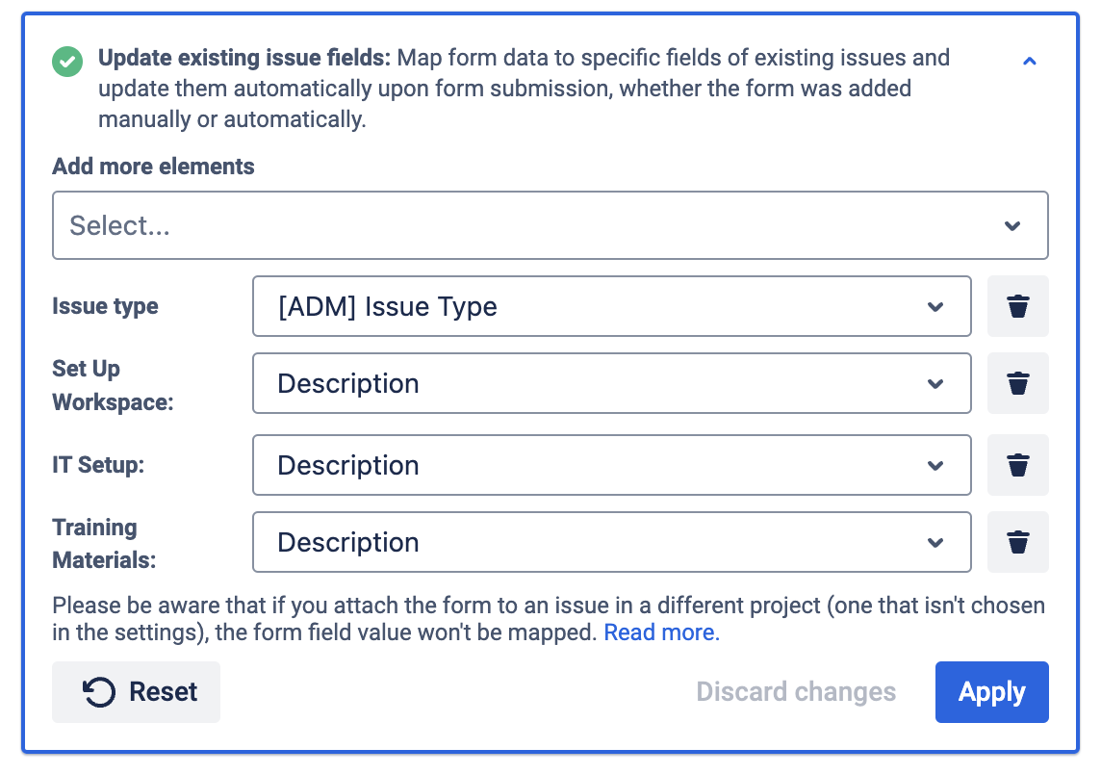The image size is (1101, 774).
Task: Delete the Training Materials mapping
Action: (1017, 542)
